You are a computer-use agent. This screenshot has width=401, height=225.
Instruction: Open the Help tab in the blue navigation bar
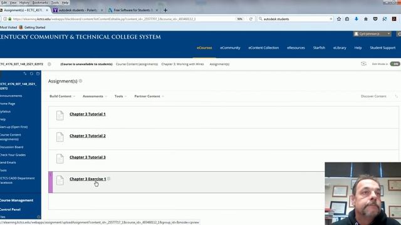tap(358, 47)
